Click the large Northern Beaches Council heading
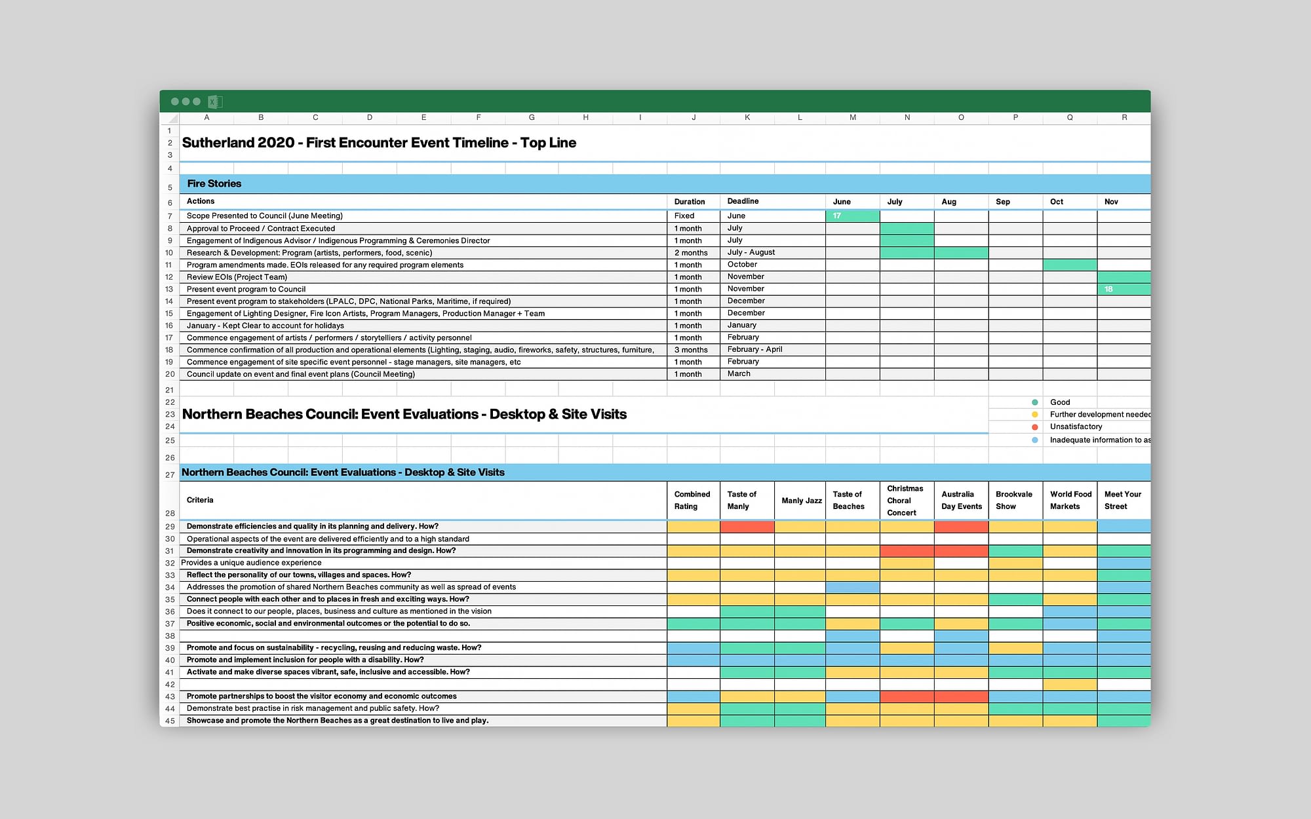 [404, 414]
